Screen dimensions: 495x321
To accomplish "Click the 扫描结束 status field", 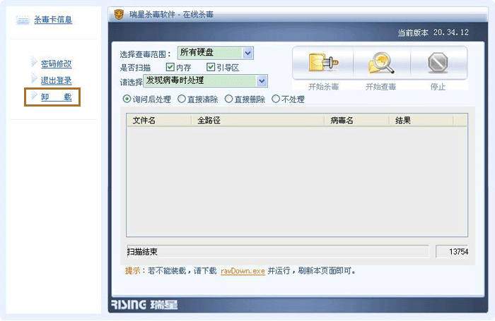I will click(x=278, y=251).
